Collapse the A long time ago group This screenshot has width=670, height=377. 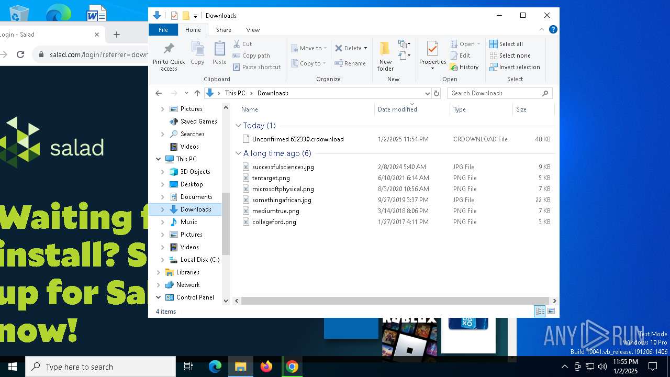point(238,153)
